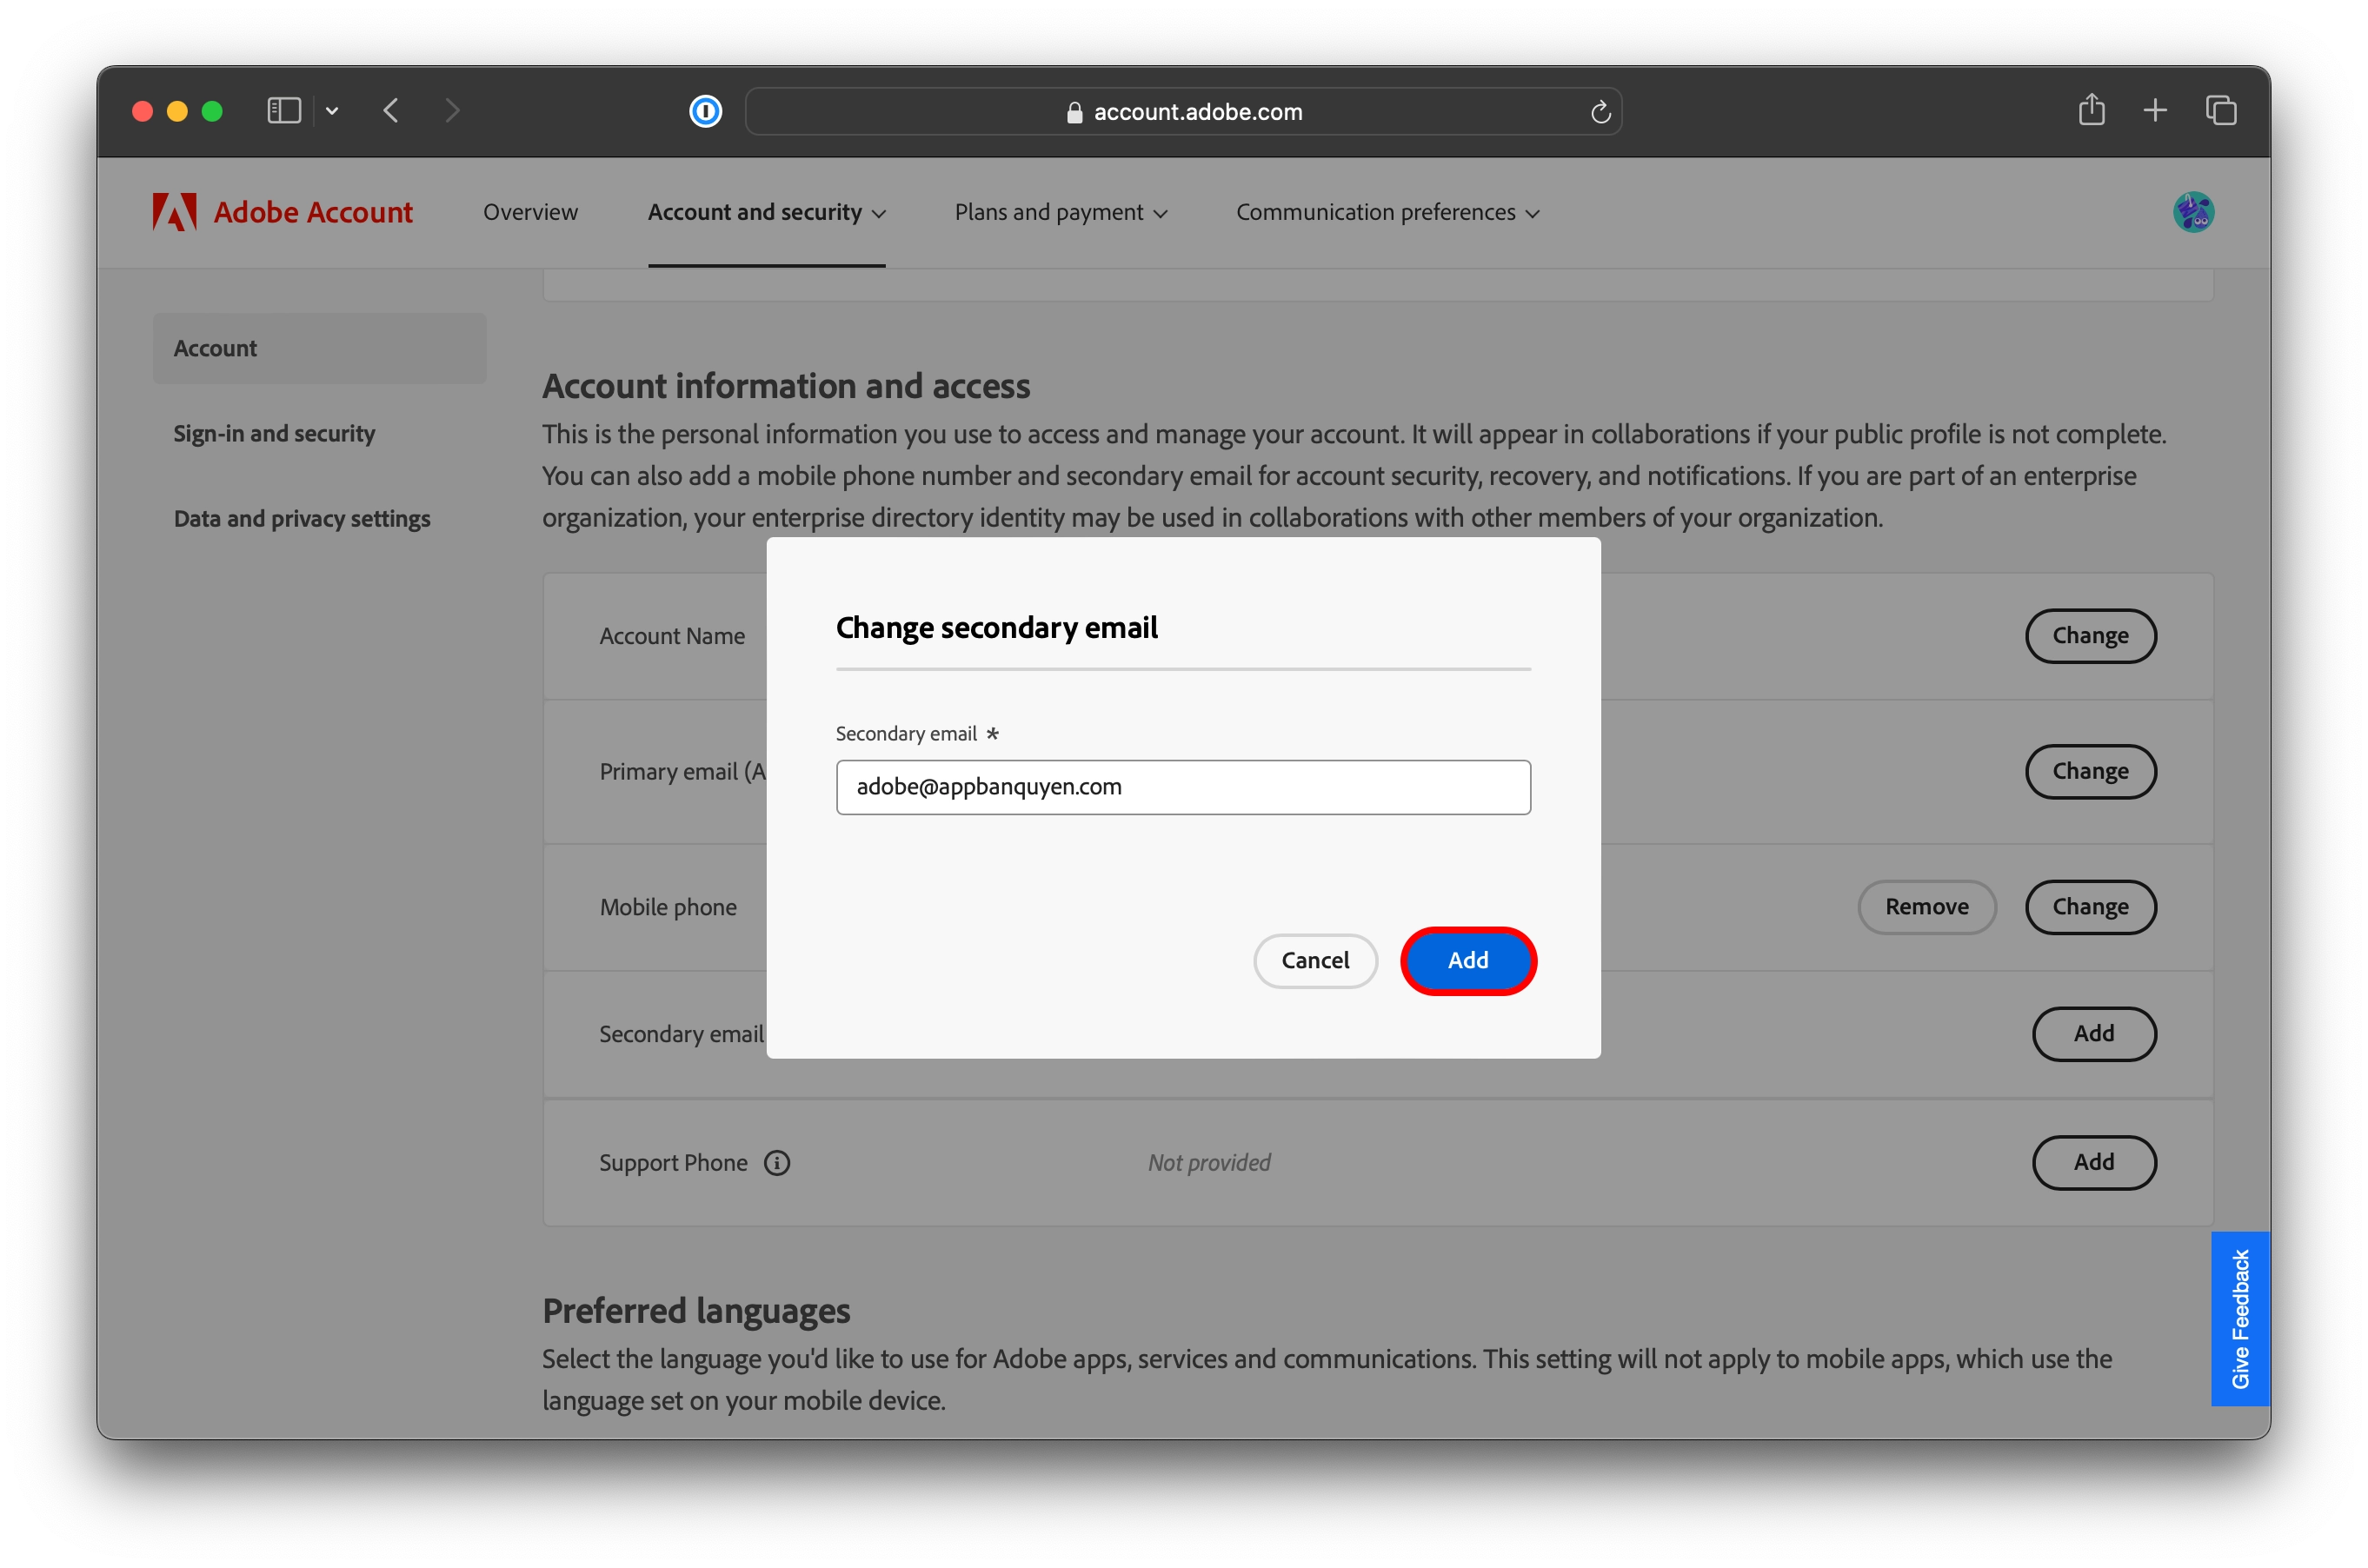Expand Plans and payment menu

[x=1061, y=212]
